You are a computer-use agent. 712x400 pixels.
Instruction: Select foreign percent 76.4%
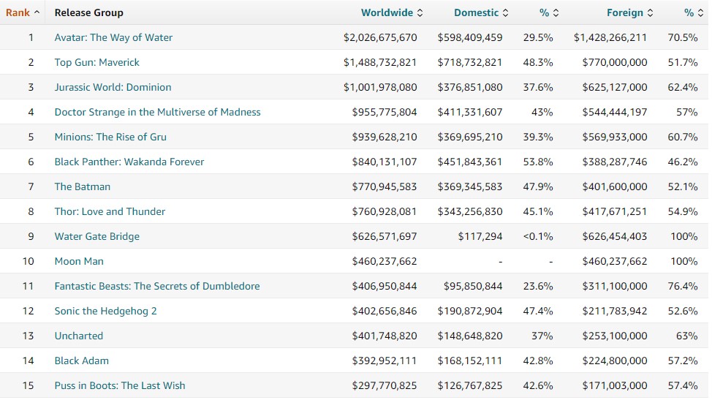683,286
